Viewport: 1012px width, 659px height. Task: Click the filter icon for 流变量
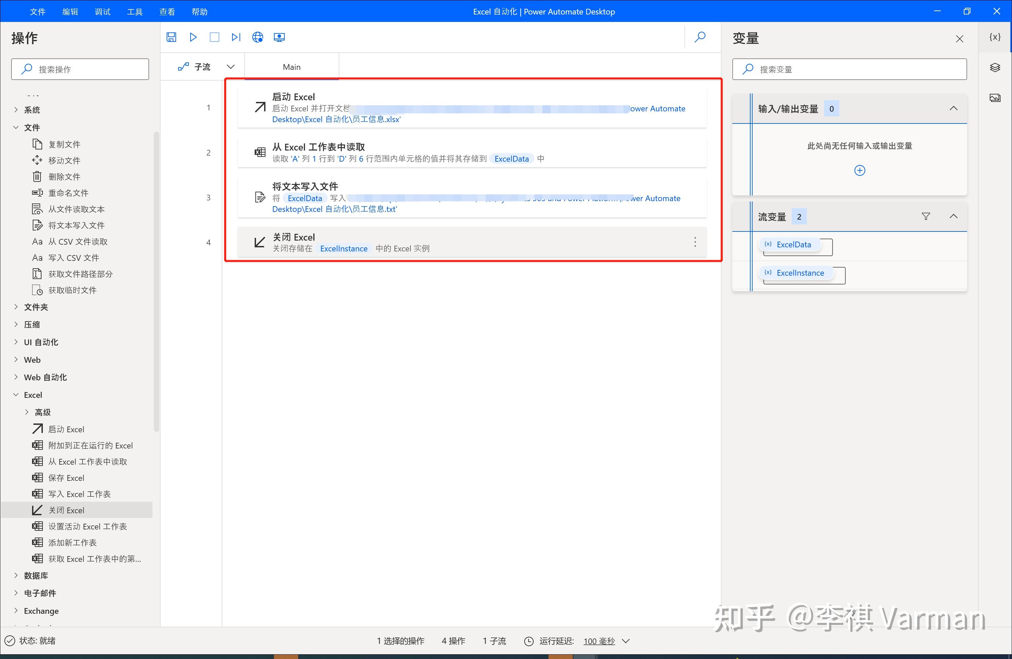926,216
